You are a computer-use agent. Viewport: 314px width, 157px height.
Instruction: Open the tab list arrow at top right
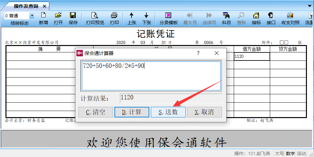309,6
